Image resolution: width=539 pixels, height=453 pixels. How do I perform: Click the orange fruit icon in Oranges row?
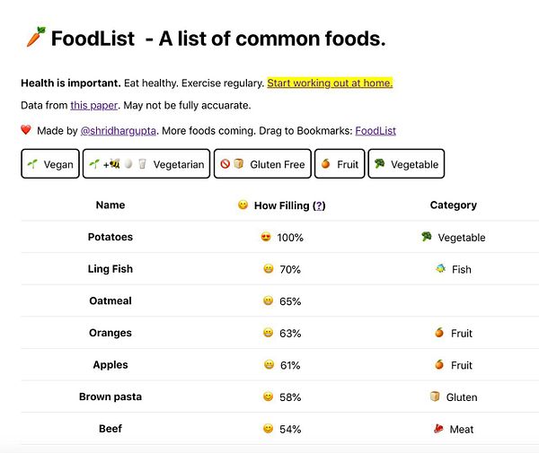(x=439, y=333)
